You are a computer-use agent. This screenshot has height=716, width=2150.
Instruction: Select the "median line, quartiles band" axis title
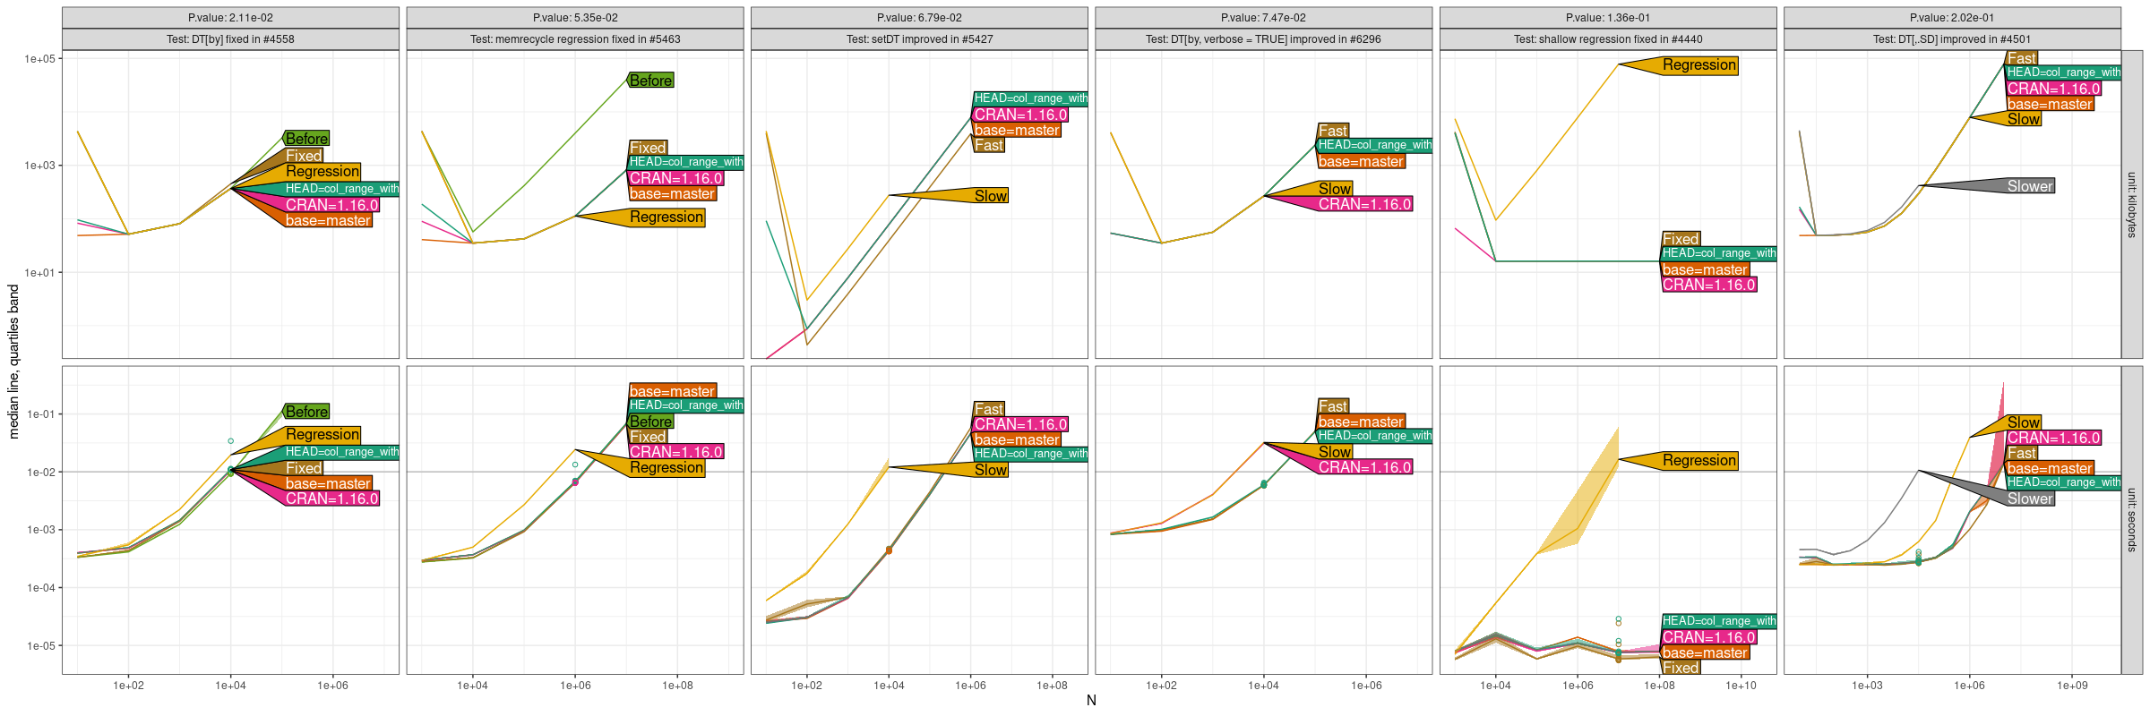point(13,362)
